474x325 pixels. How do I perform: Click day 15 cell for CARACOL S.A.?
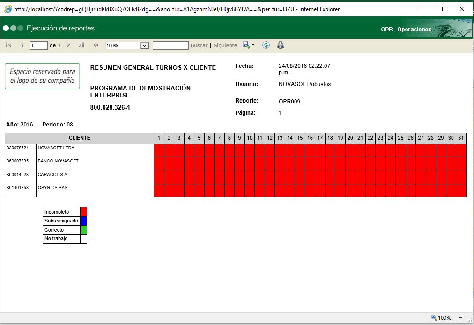coord(300,177)
